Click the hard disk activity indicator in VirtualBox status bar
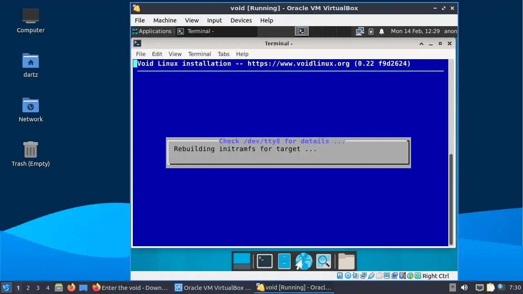The height and width of the screenshot is (294, 523). coord(340,276)
